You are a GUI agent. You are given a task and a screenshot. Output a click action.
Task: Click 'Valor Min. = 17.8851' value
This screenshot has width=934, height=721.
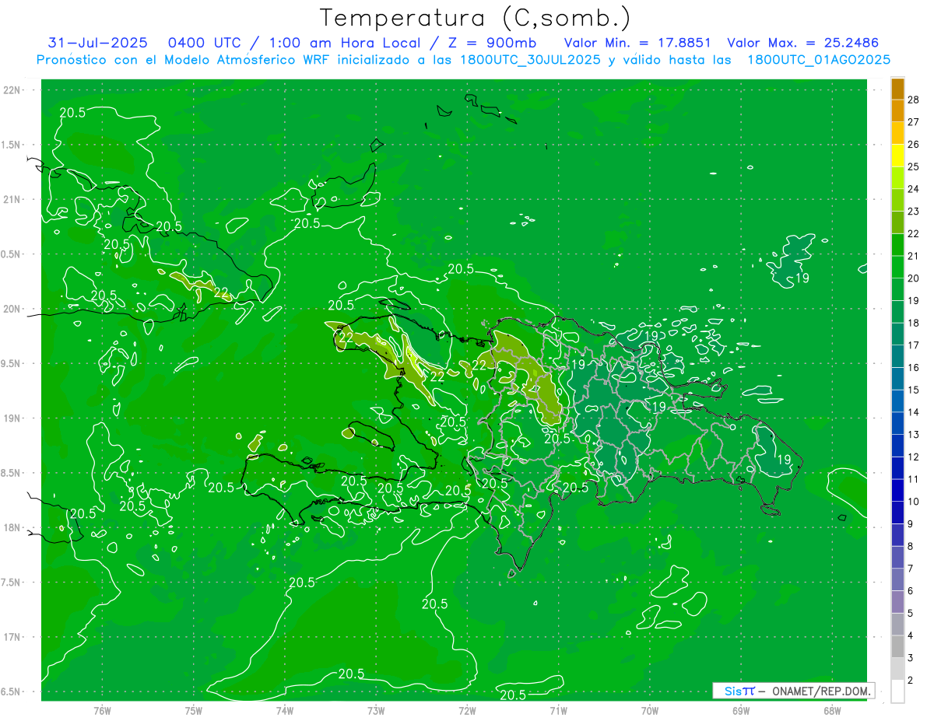click(x=637, y=44)
